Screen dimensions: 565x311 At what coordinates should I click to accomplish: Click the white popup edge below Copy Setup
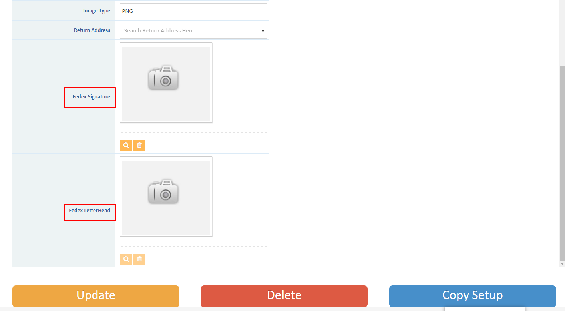pyautogui.click(x=484, y=309)
